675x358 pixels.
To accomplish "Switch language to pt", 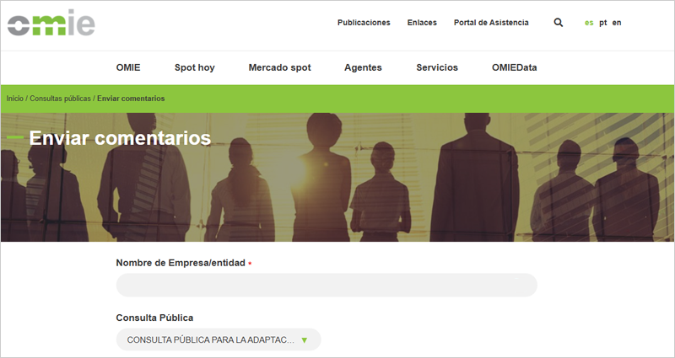I will [603, 23].
